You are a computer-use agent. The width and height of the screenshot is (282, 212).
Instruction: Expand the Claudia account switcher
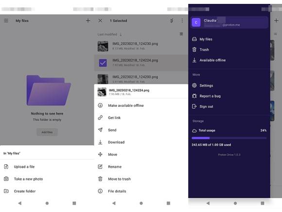tap(229, 22)
